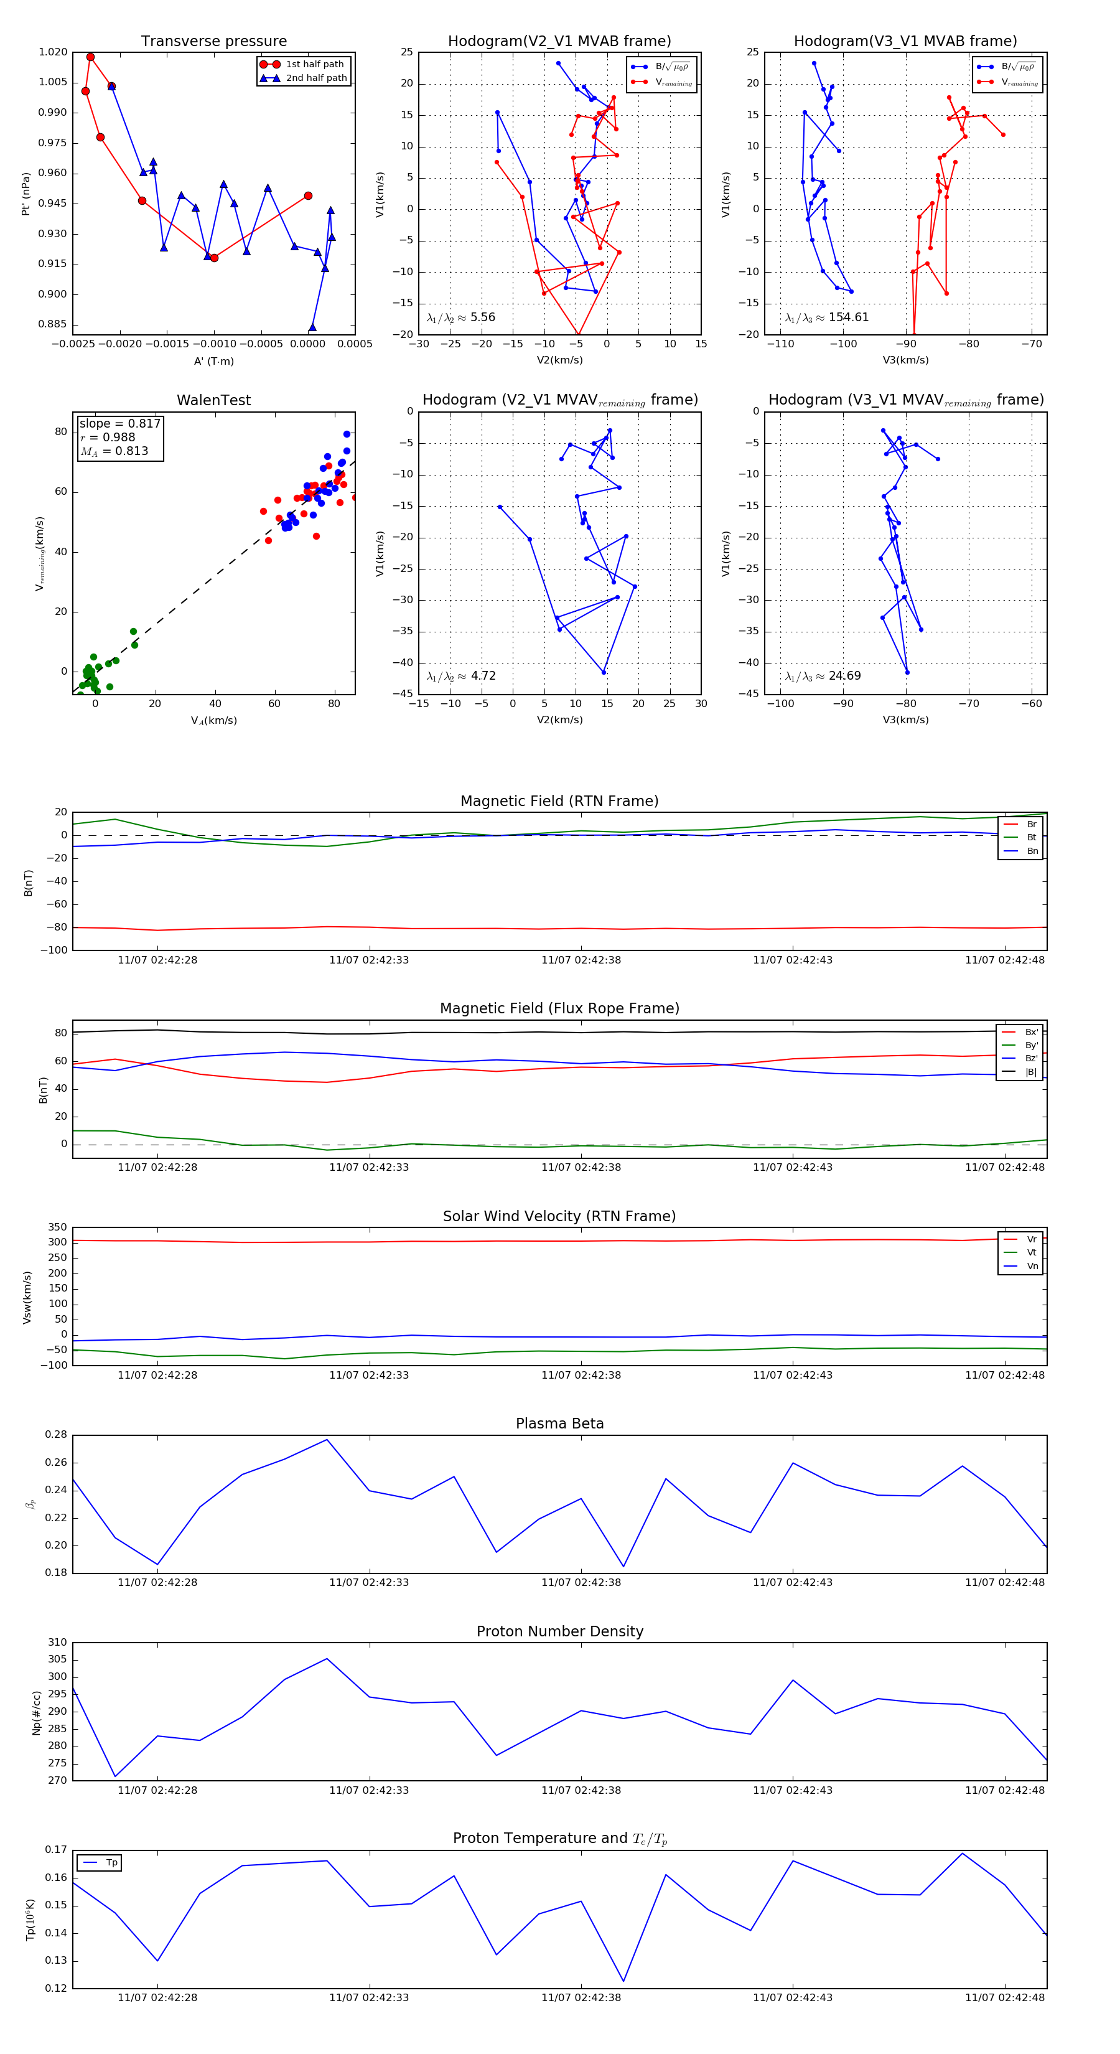Click the 'Proton Number Density' title

click(559, 1631)
